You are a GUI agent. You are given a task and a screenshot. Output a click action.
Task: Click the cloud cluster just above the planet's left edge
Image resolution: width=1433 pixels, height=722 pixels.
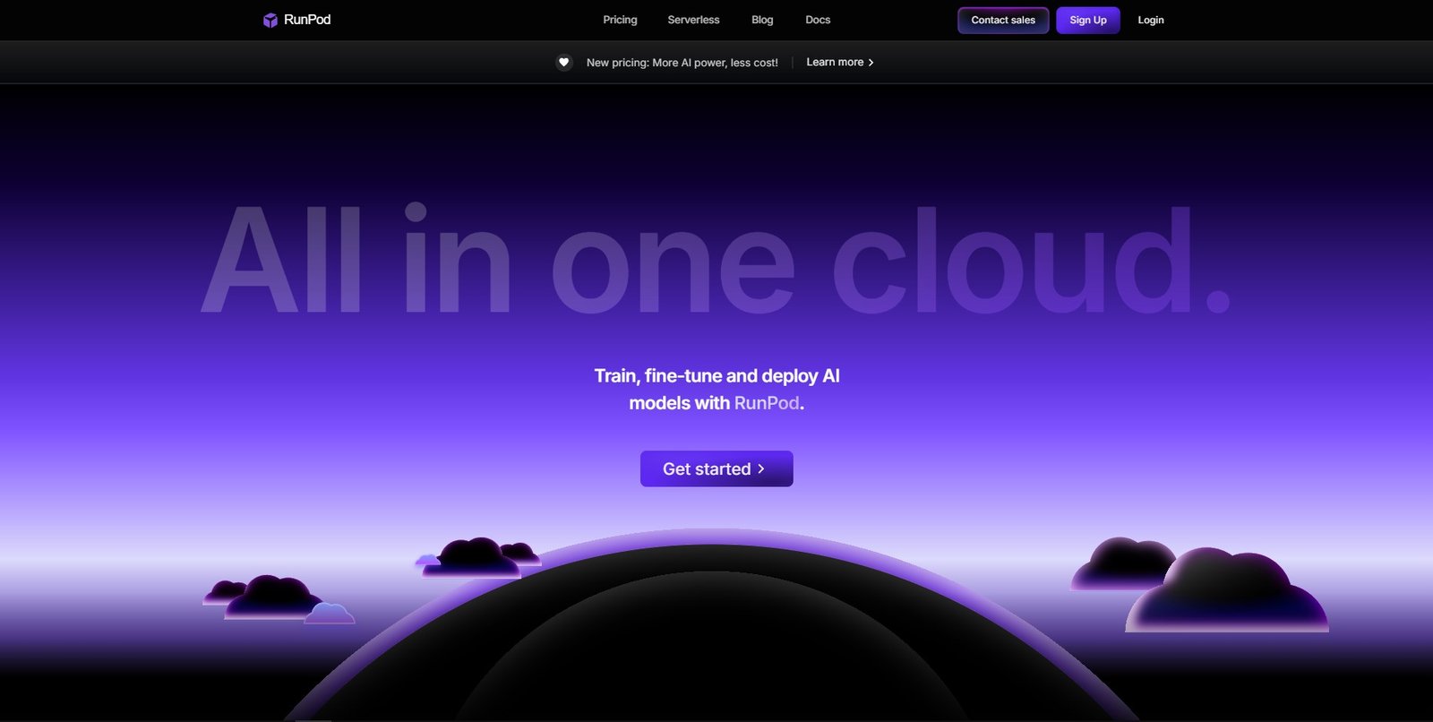coord(477,557)
